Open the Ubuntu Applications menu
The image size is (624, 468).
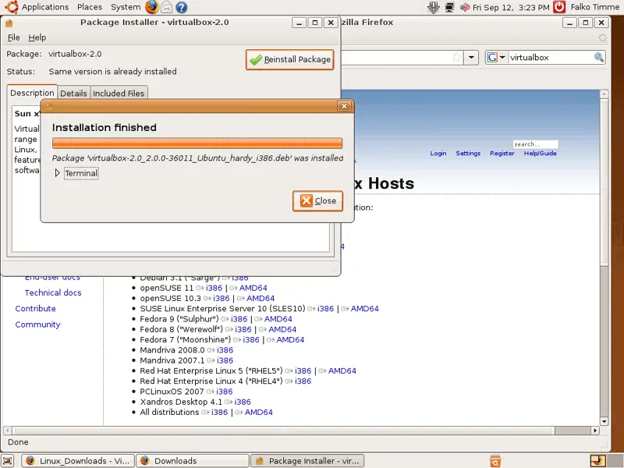pos(37,7)
